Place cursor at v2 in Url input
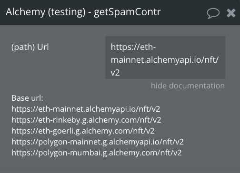 tap(115, 73)
